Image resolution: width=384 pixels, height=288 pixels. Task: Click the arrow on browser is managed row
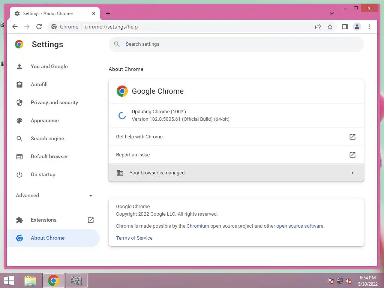click(352, 172)
